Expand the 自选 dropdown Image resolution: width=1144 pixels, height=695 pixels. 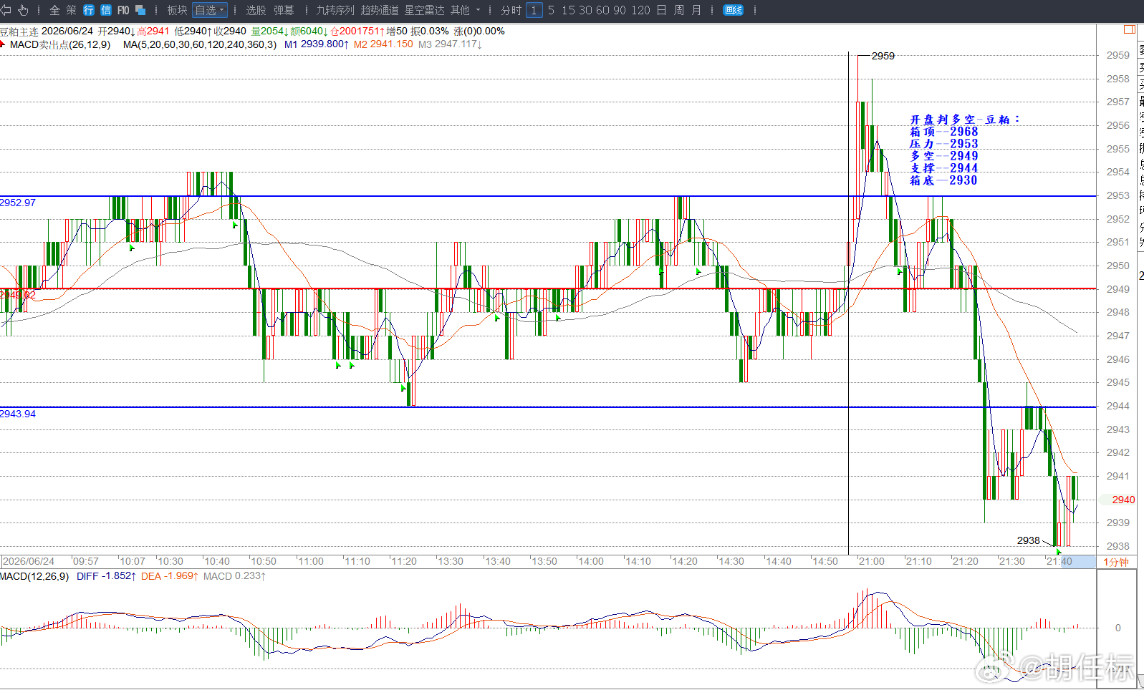tap(210, 10)
